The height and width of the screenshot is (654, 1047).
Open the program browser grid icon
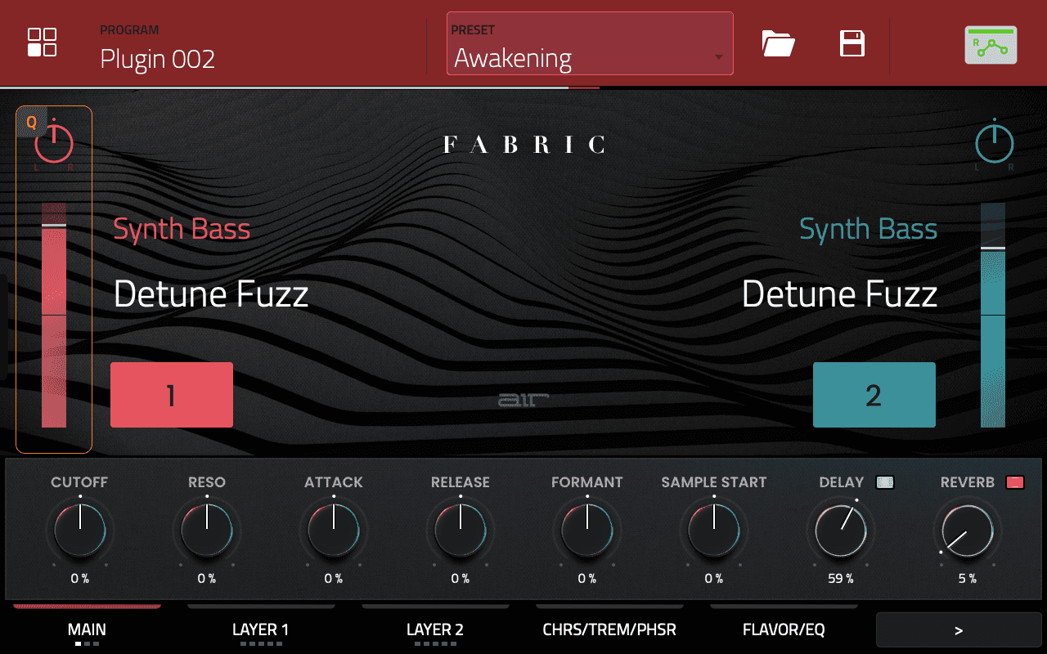coord(42,43)
